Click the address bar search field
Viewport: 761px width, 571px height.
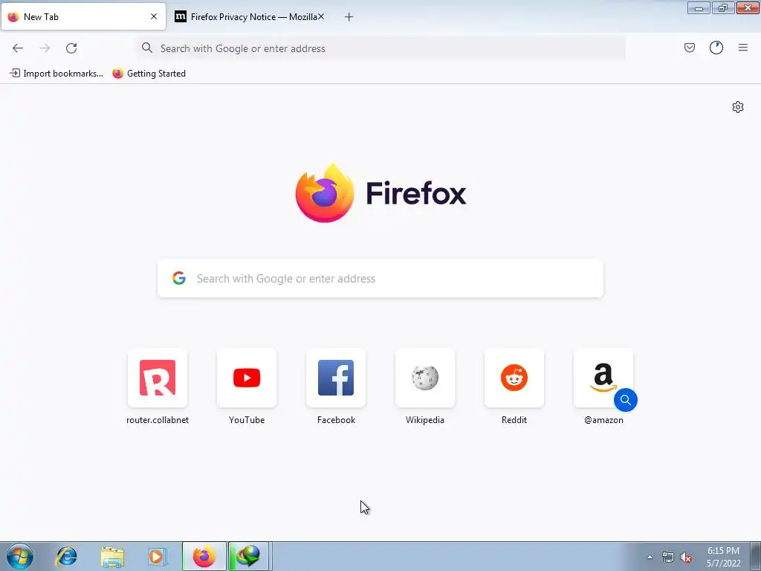(x=381, y=48)
